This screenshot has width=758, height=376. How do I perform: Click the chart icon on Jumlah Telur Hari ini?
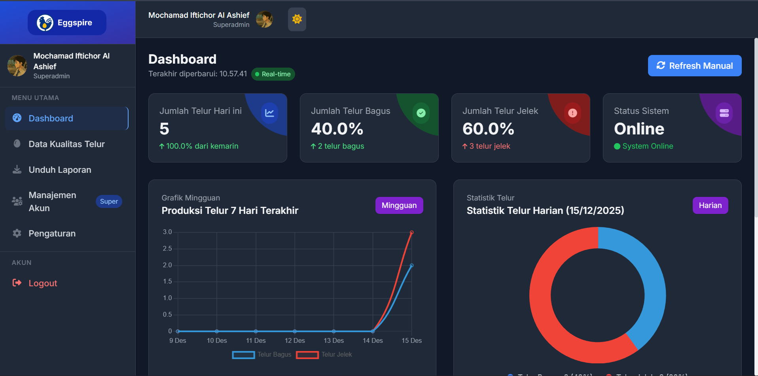269,113
